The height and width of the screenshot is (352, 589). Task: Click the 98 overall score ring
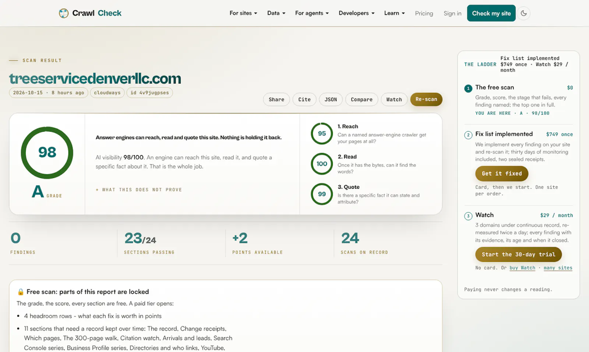point(47,153)
